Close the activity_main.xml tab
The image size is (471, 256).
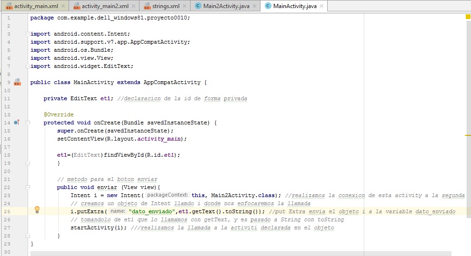64,6
